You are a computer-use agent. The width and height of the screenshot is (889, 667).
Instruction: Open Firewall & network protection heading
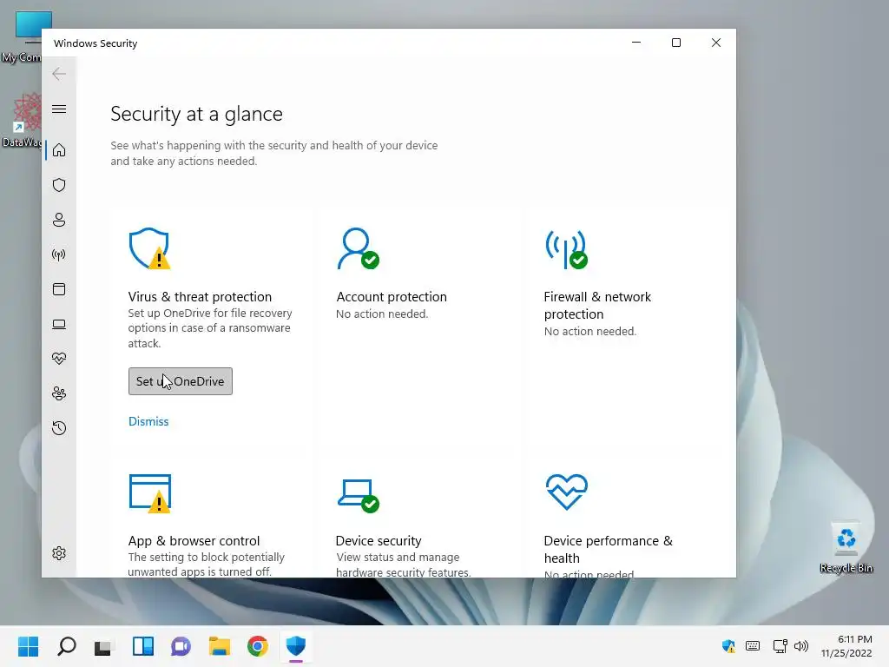tap(597, 305)
